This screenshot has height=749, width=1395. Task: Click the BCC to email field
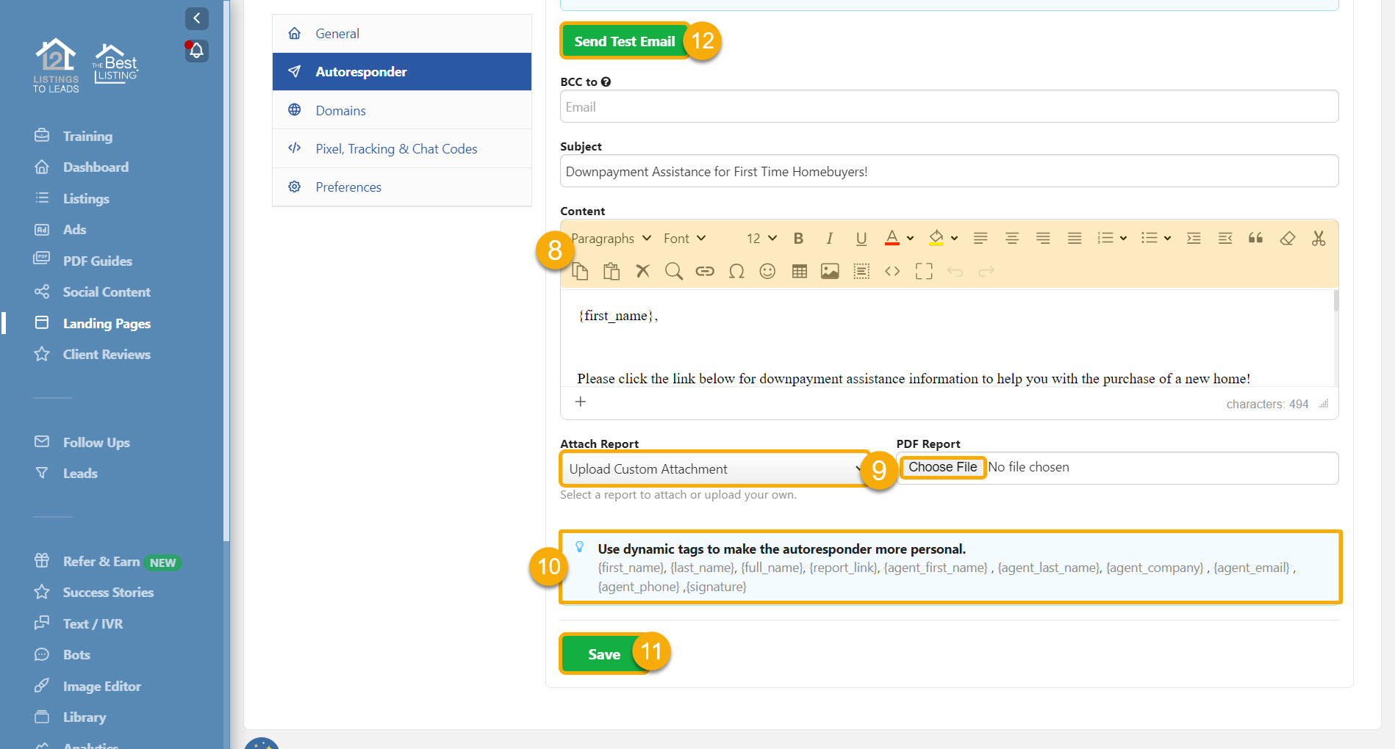pos(948,107)
